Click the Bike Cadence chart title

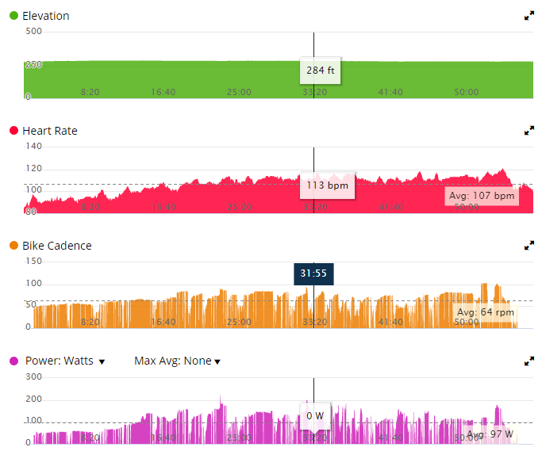[56, 246]
